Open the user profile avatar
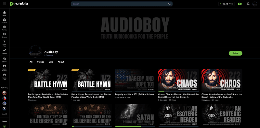Screen dimensions: 260x128 tap(254, 4)
